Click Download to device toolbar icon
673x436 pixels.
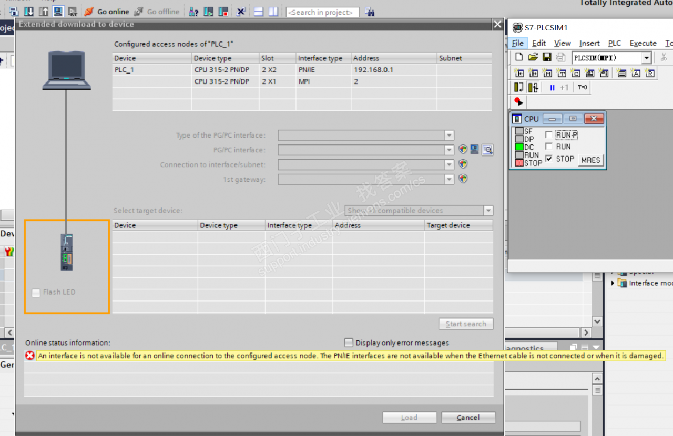[29, 12]
